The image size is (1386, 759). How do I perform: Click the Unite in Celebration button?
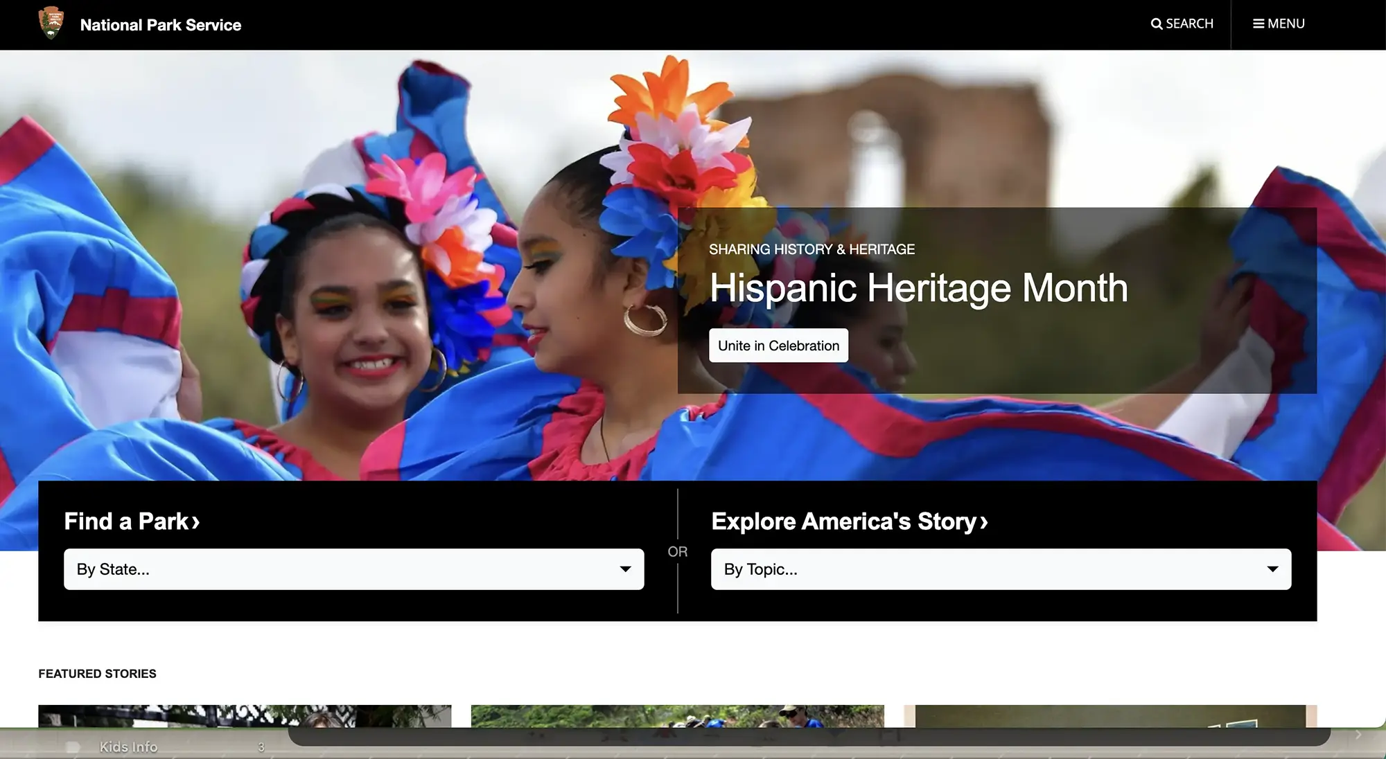coord(778,346)
